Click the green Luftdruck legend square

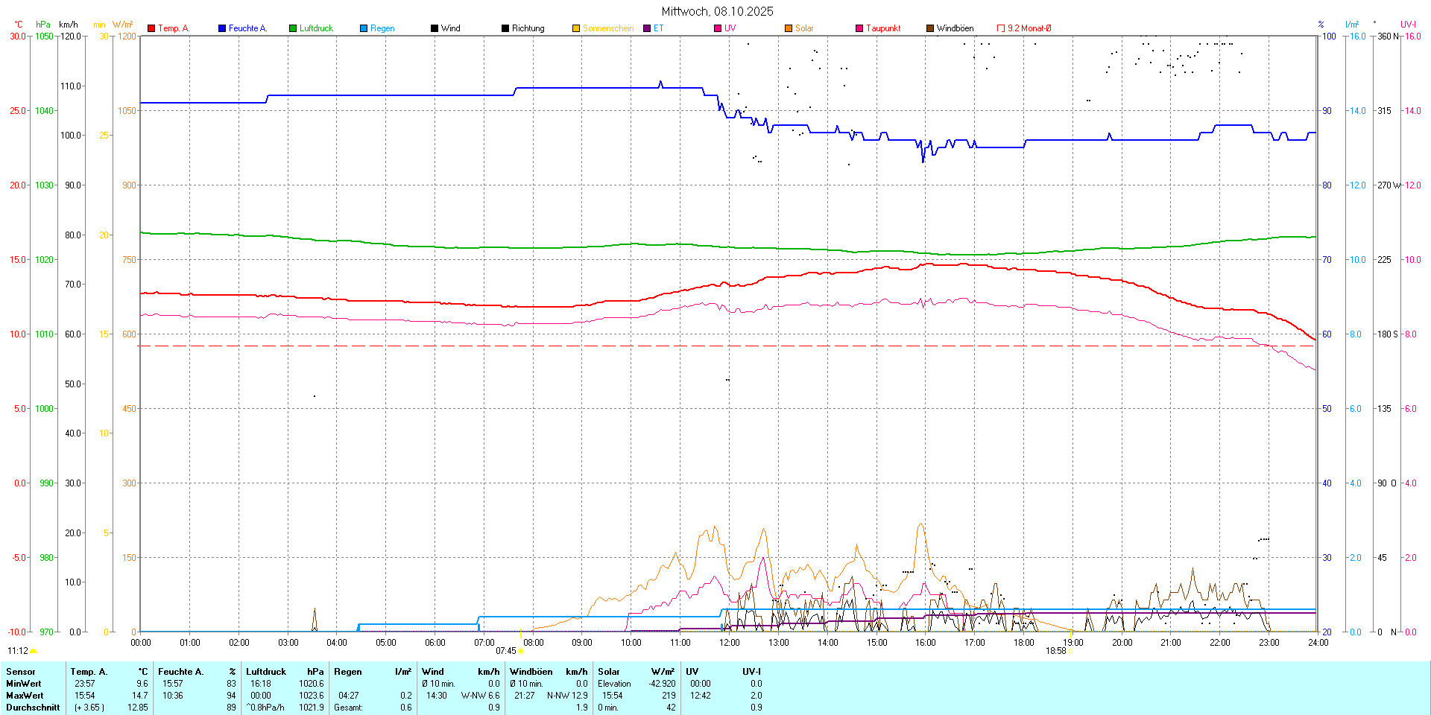coord(293,28)
